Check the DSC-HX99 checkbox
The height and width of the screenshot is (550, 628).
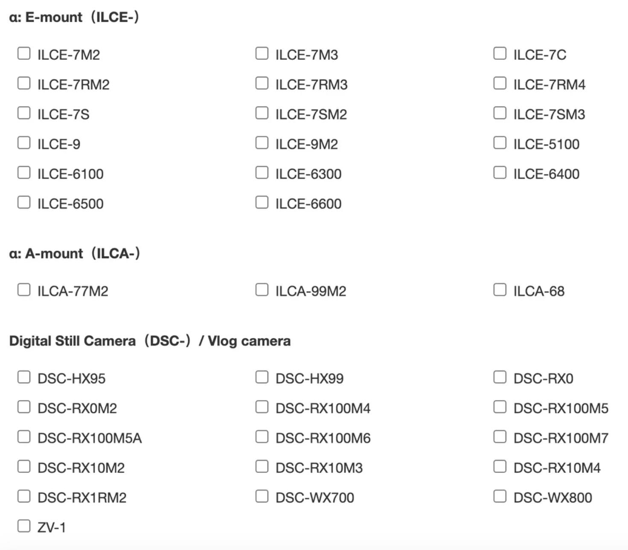tap(262, 377)
